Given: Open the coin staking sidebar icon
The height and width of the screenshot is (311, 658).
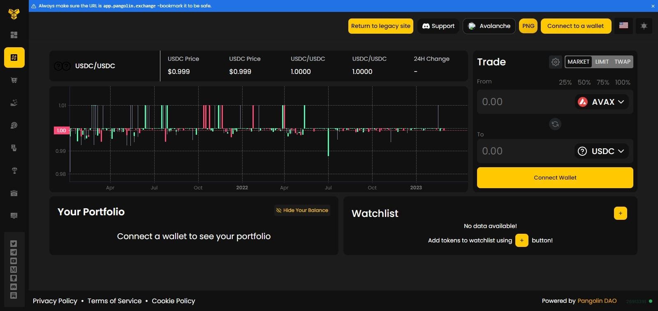Looking at the screenshot, I should 14,125.
